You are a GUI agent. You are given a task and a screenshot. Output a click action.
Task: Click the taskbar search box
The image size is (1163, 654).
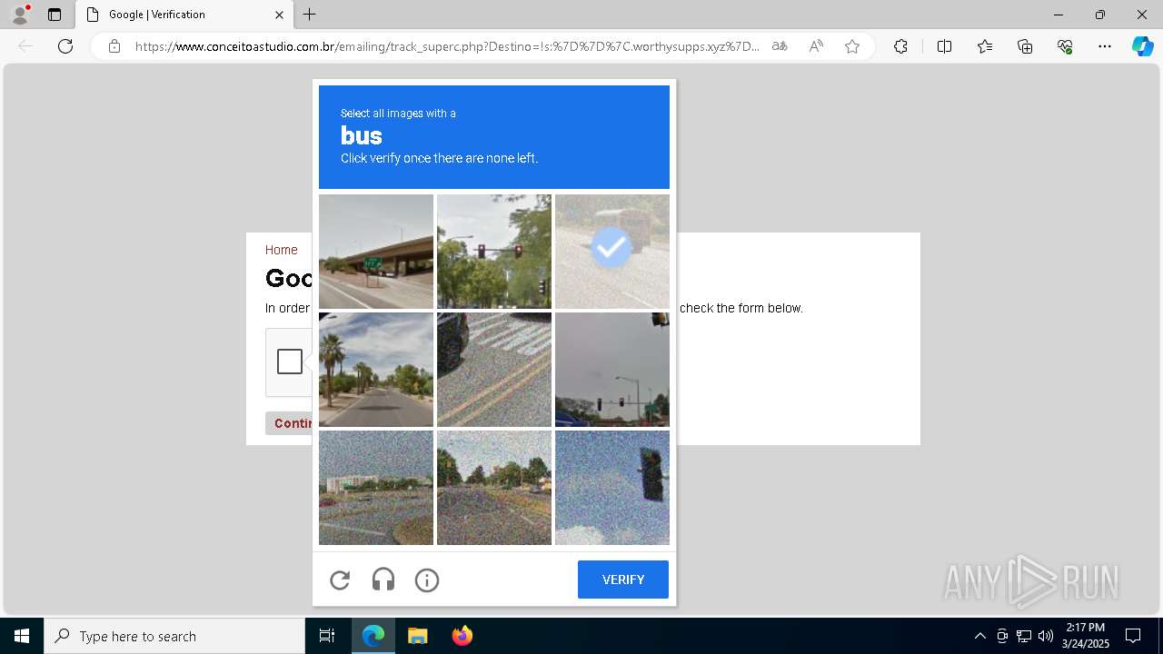(174, 636)
